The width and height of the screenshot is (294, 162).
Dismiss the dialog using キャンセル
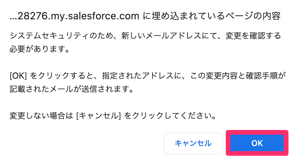[193, 143]
